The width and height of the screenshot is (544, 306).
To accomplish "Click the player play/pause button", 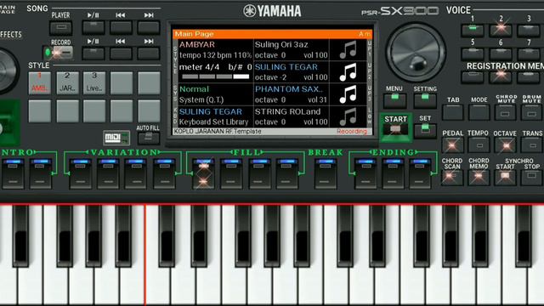I will (93, 27).
